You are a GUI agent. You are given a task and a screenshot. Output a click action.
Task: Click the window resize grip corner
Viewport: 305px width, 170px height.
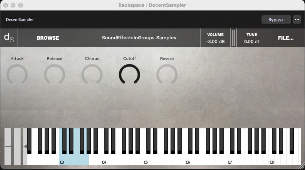302,166
